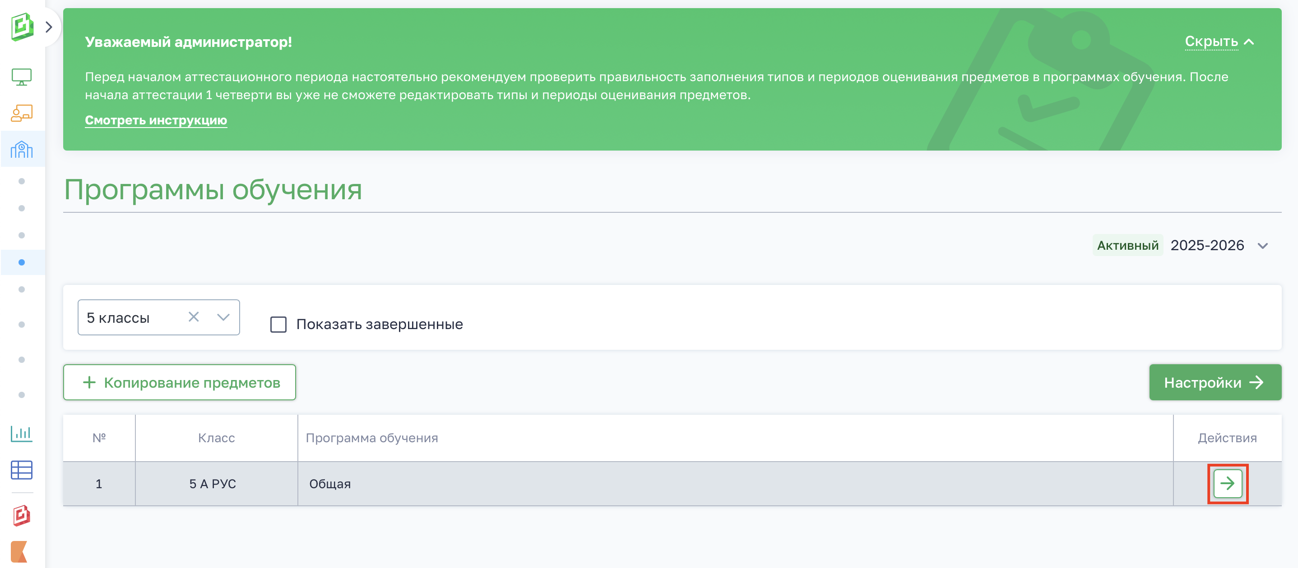Click the green logo in the sidebar
Screen dimensions: 1298x568
[22, 26]
